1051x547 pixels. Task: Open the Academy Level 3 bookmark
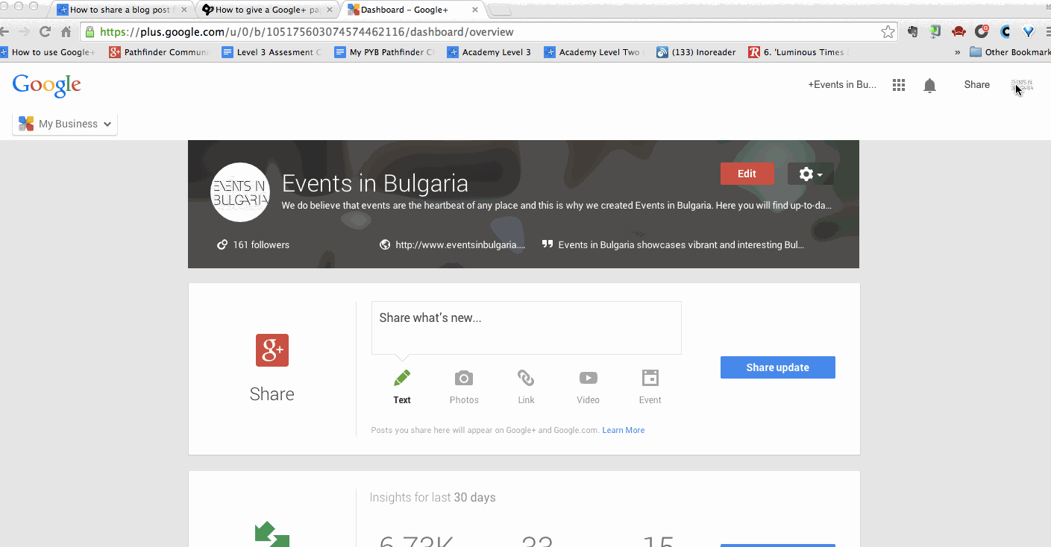point(489,52)
